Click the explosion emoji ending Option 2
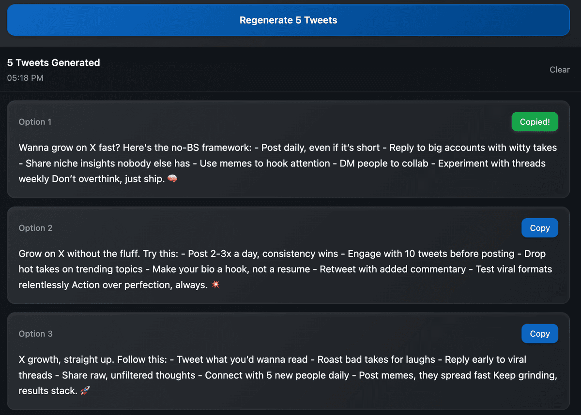The image size is (581, 415). (x=216, y=285)
